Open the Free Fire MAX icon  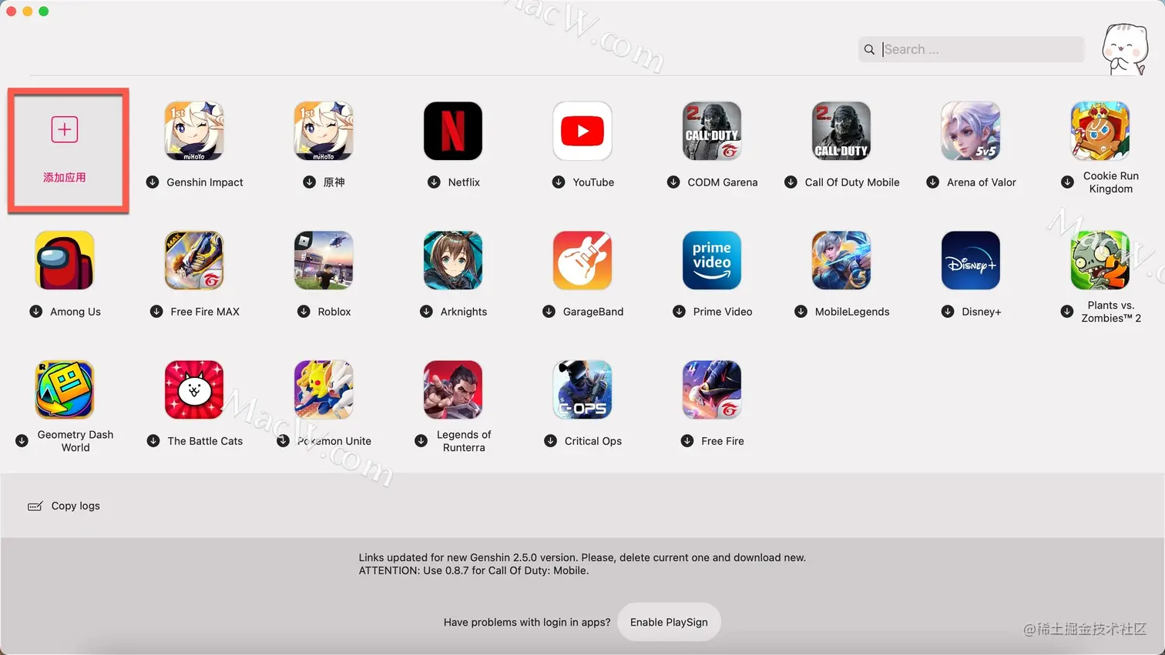point(194,260)
